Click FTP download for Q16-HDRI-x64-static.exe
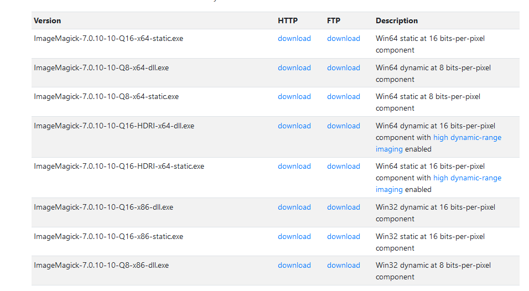Viewport: 529px width, 291px height. (x=344, y=167)
